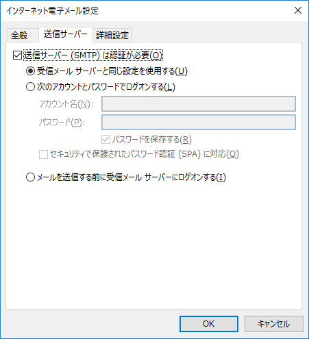Image resolution: width=309 pixels, height=339 pixels.
Task: Select メールを送信する前に受信メール サーバーにログオンする radio
Action: (x=30, y=177)
